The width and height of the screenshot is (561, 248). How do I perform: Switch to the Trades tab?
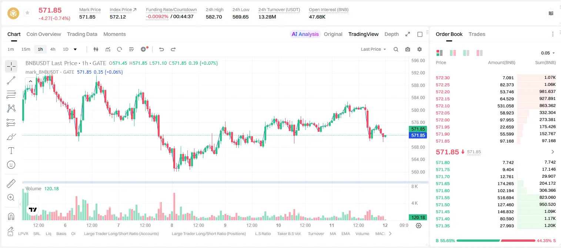(x=477, y=34)
